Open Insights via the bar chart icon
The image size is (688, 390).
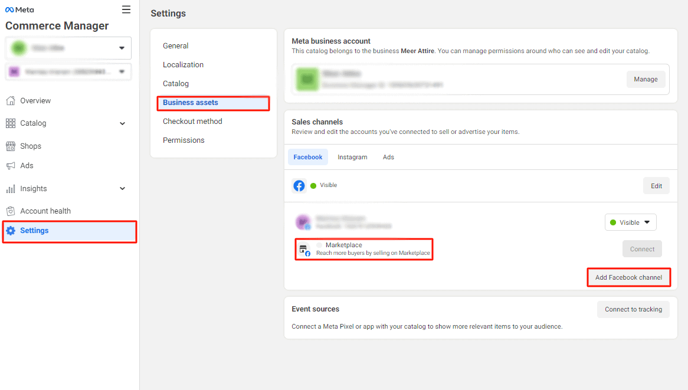[12, 188]
